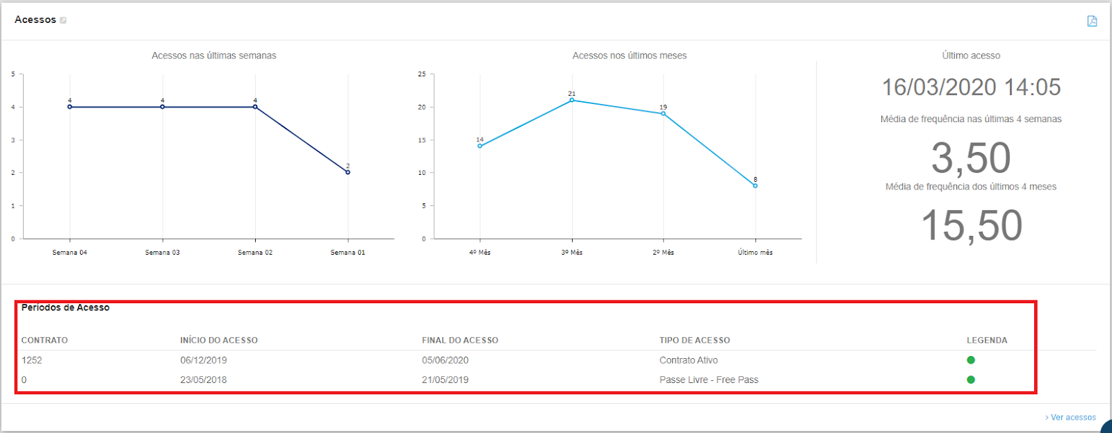Click the INÍCIO DO ACESSO column header

(219, 341)
